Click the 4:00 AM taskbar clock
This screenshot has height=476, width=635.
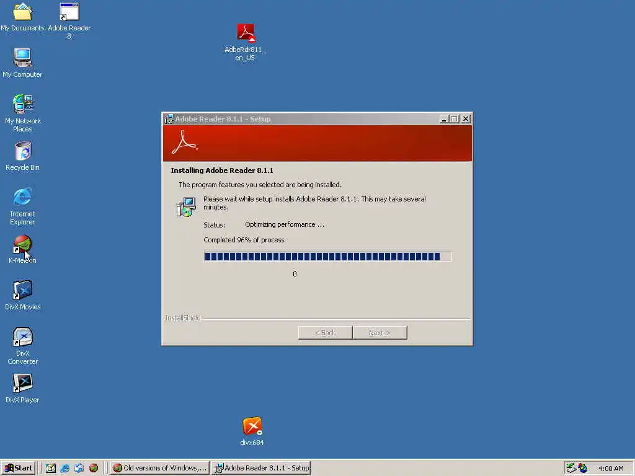tap(611, 469)
